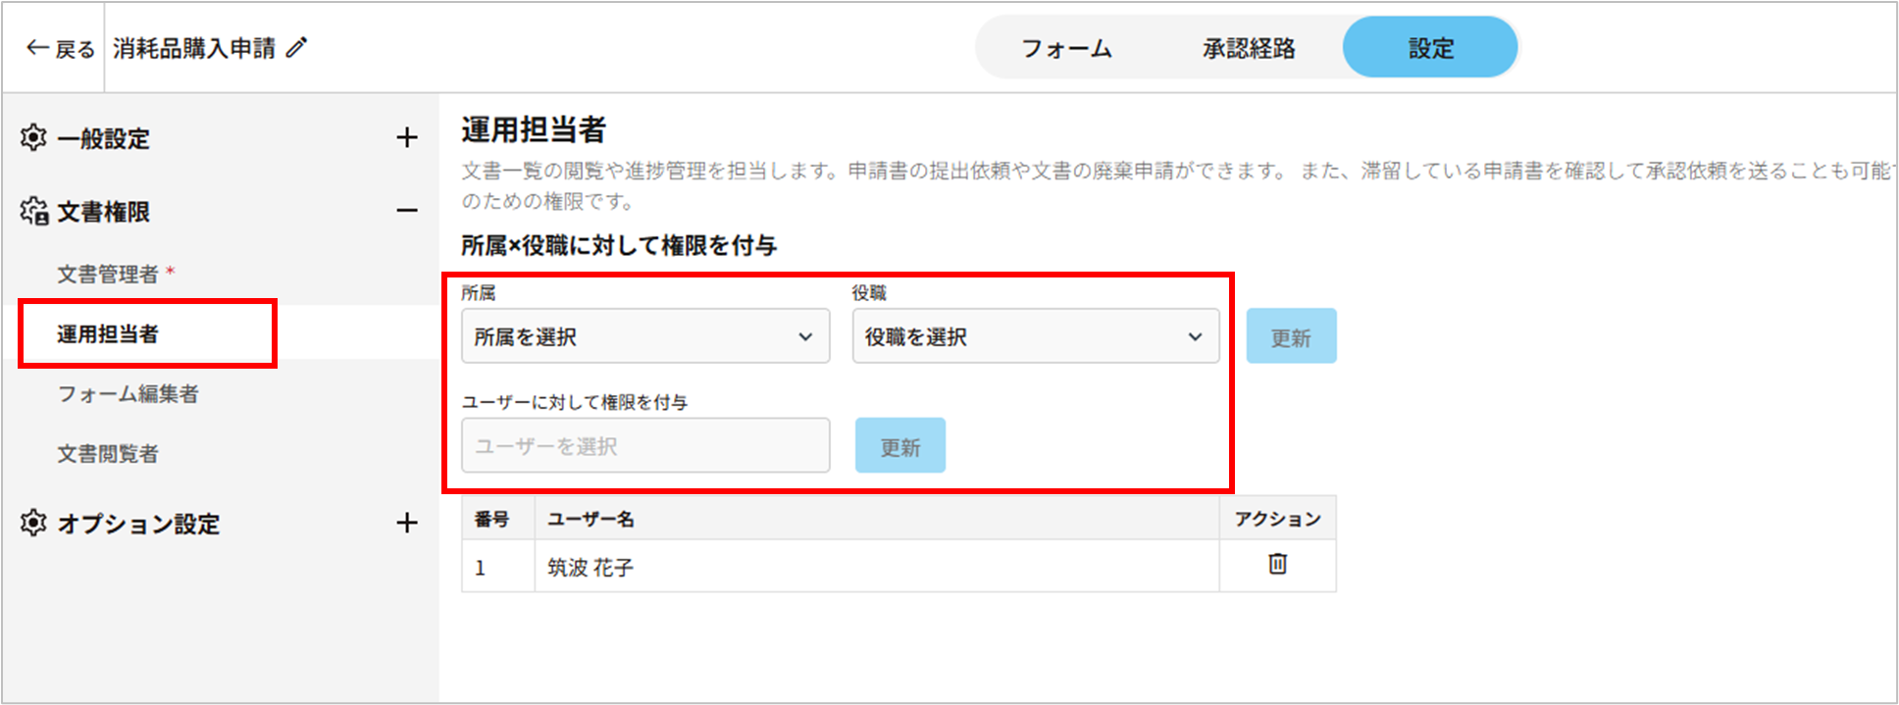The image size is (1899, 705).
Task: Expand 一般設定 with the plus icon
Action: [x=407, y=138]
